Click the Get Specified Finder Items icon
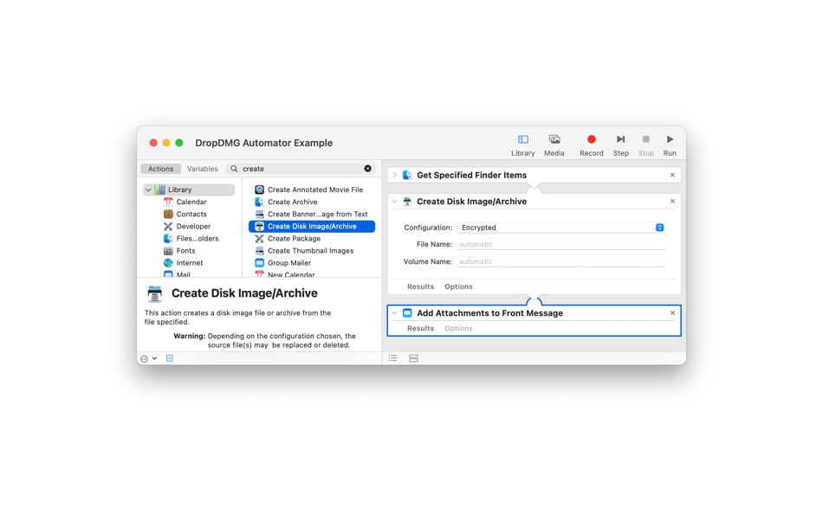 (407, 175)
